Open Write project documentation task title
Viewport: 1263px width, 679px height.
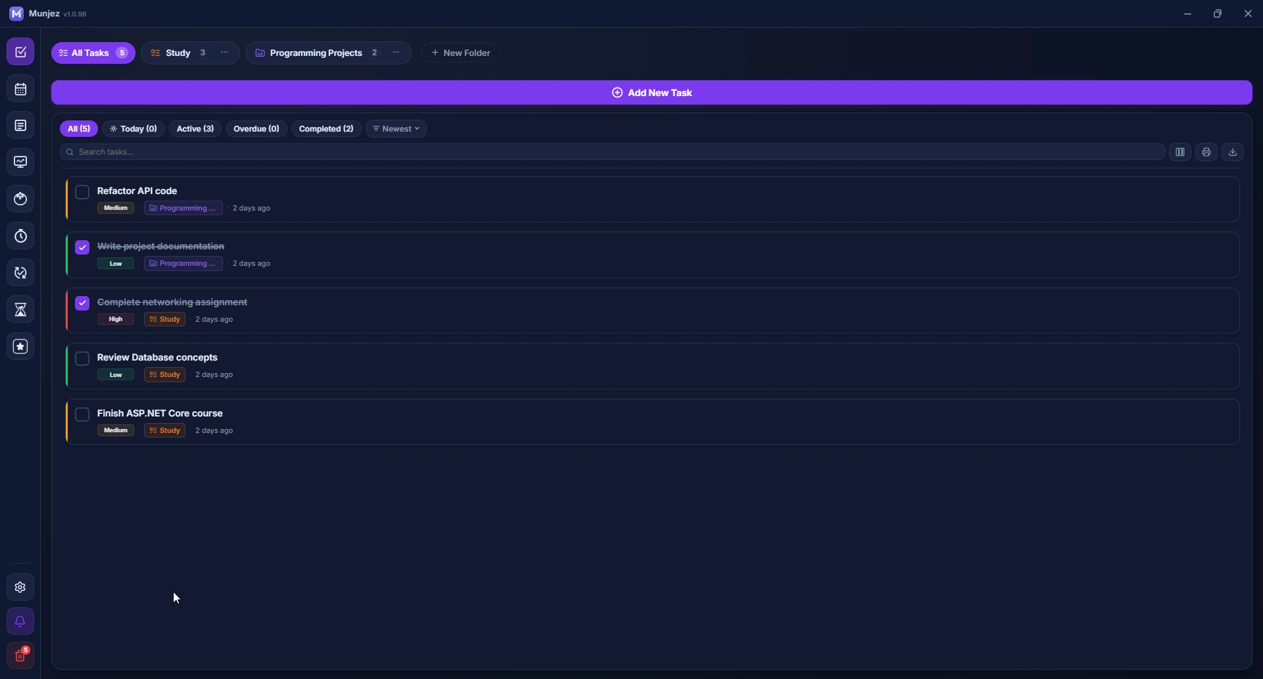pos(161,246)
